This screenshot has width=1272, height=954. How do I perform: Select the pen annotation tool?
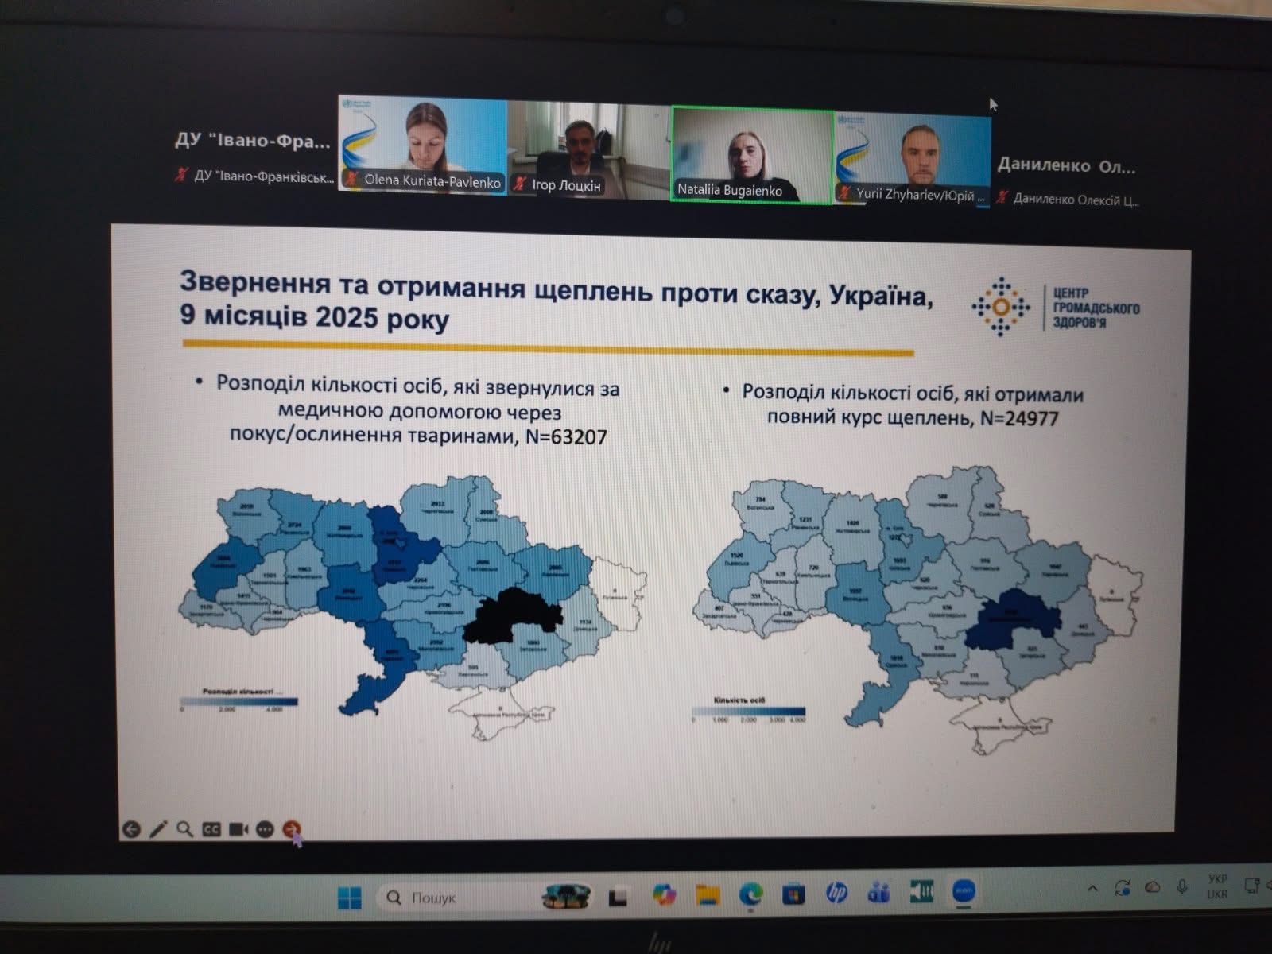pos(158,830)
